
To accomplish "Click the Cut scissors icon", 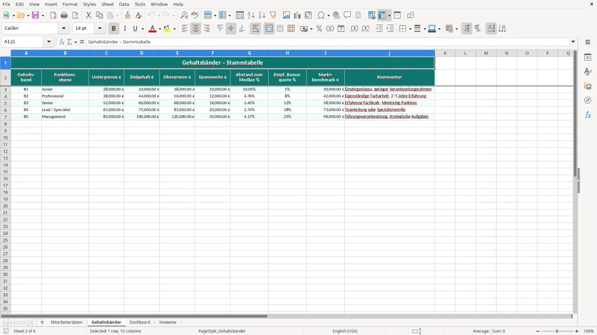I will (x=89, y=15).
